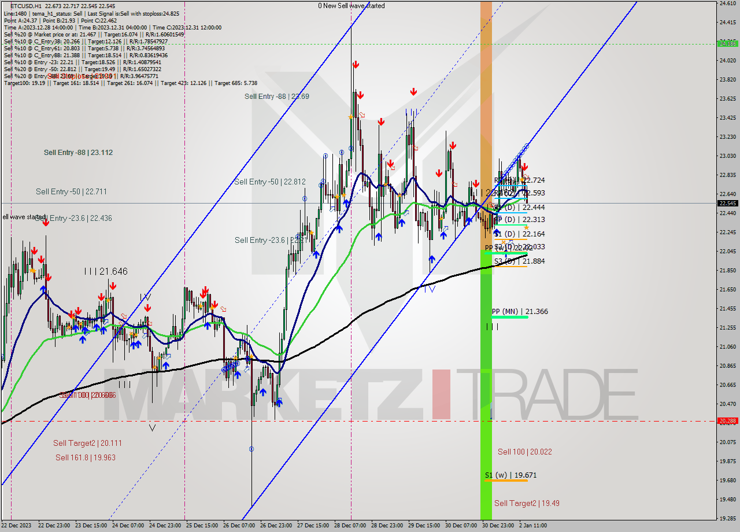Click the 'Sell %20 @ Entry -50: 22.812' line
Screen dimensions: 740x532
[82, 69]
